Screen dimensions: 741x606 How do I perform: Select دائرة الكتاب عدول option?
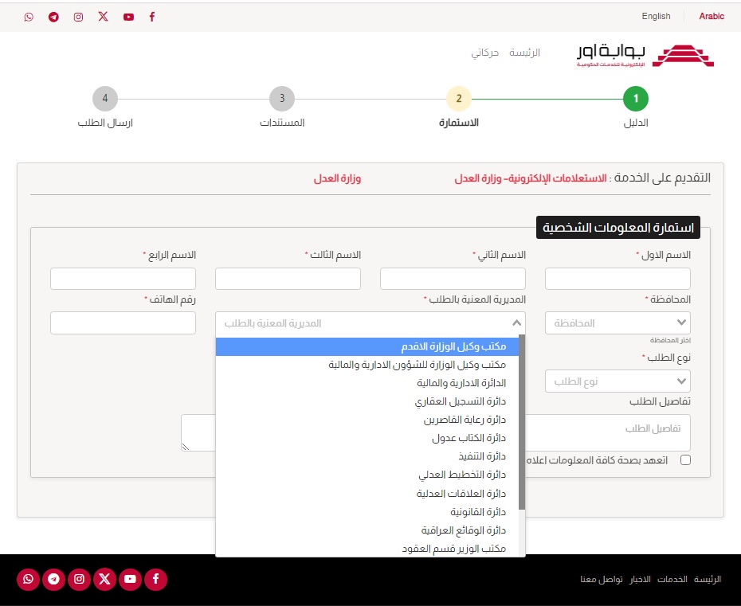367,438
